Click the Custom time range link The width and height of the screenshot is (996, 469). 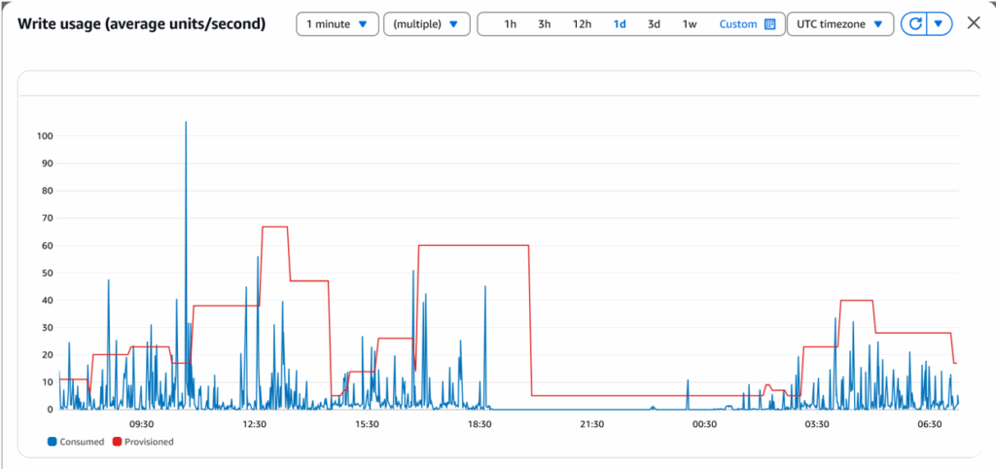pyautogui.click(x=737, y=24)
